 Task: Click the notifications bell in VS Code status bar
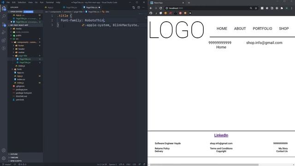(144, 164)
